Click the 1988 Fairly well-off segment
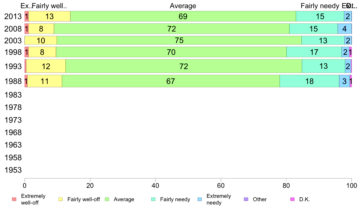 (x=45, y=81)
